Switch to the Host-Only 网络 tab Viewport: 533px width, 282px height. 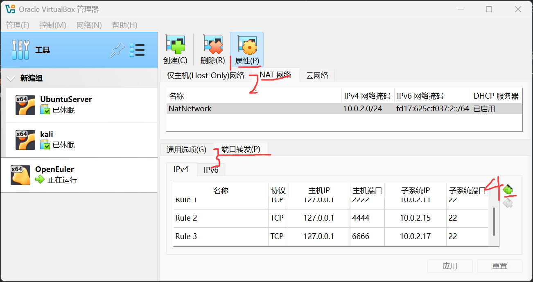click(x=205, y=75)
